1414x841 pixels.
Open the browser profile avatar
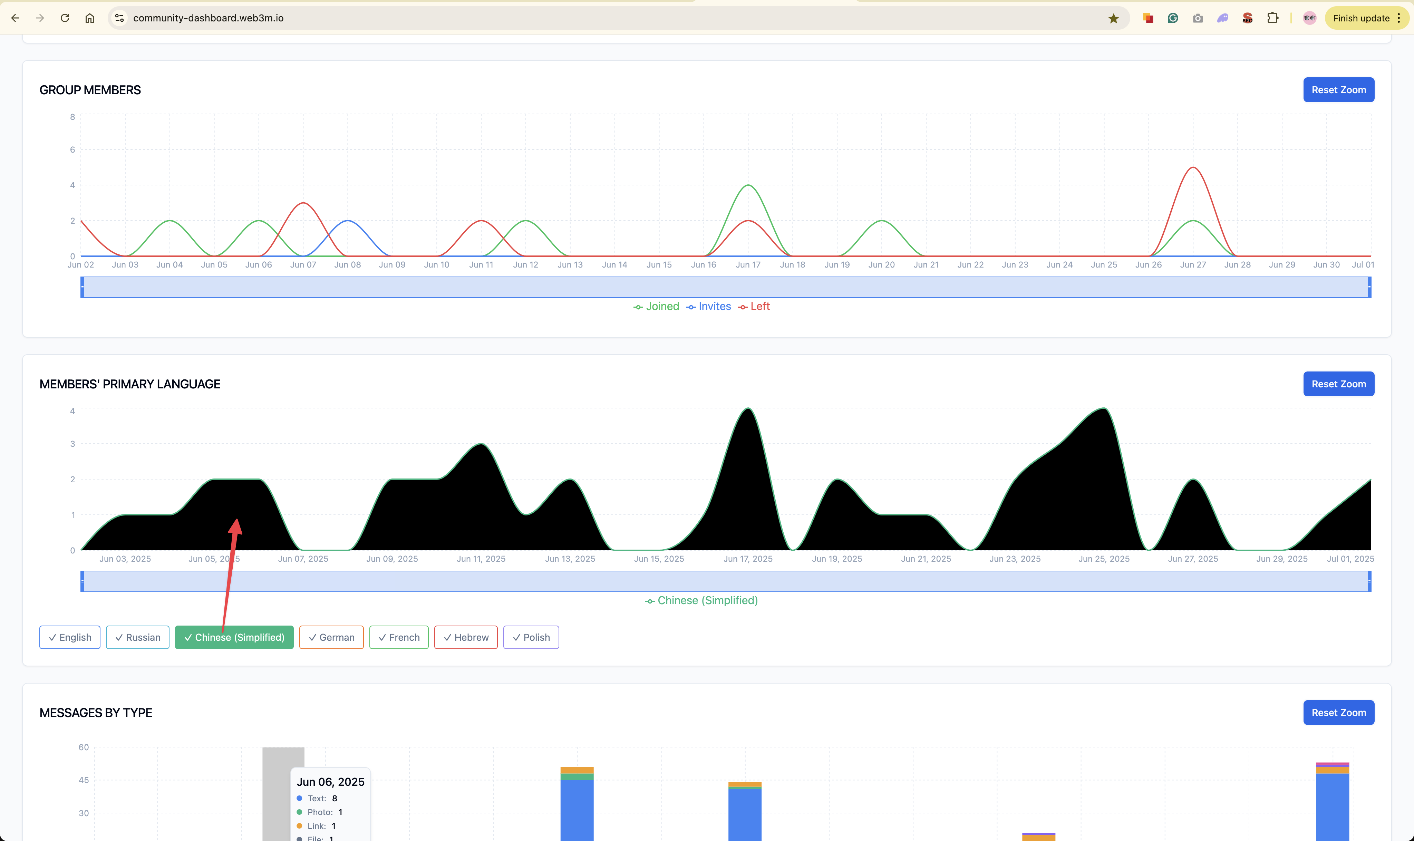click(1309, 18)
